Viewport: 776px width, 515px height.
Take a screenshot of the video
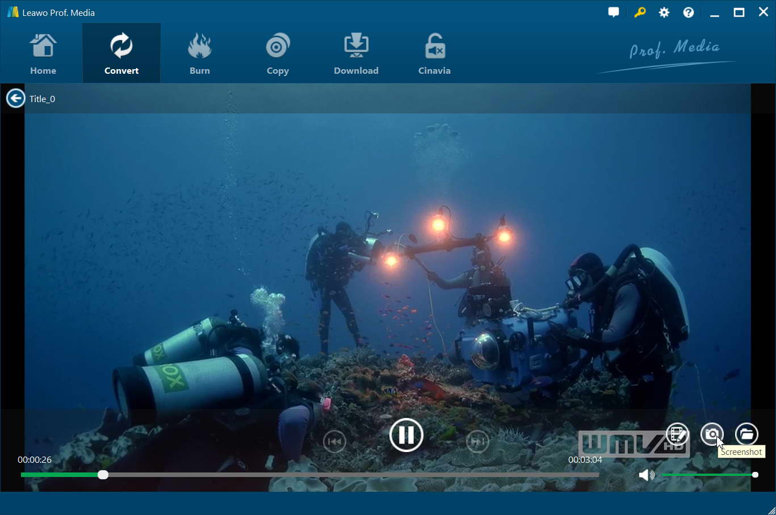pyautogui.click(x=712, y=434)
